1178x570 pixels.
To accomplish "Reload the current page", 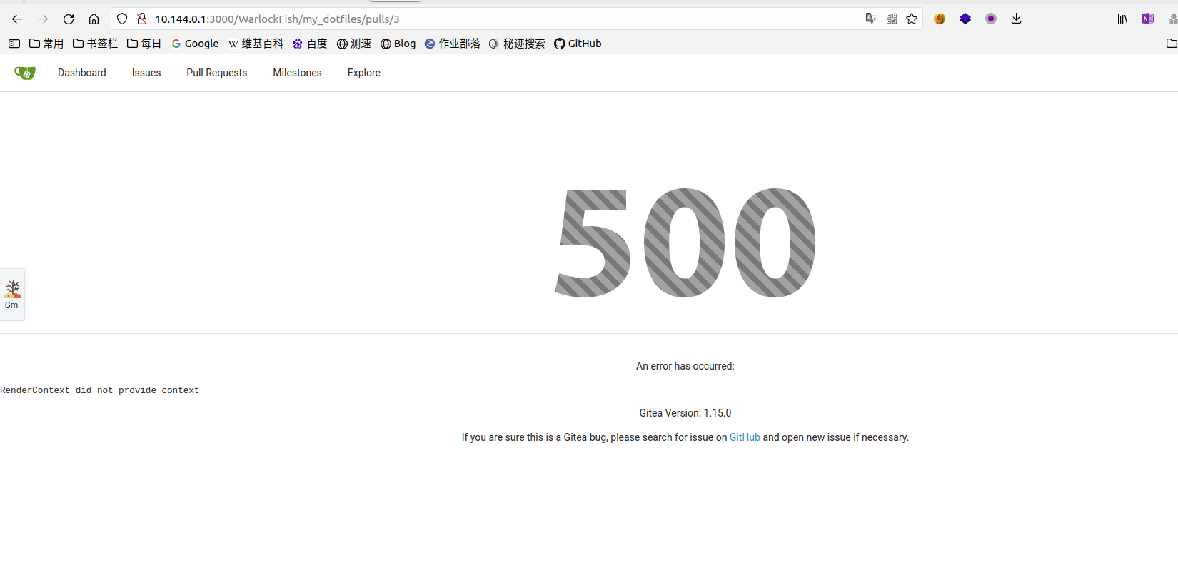I will coord(69,19).
